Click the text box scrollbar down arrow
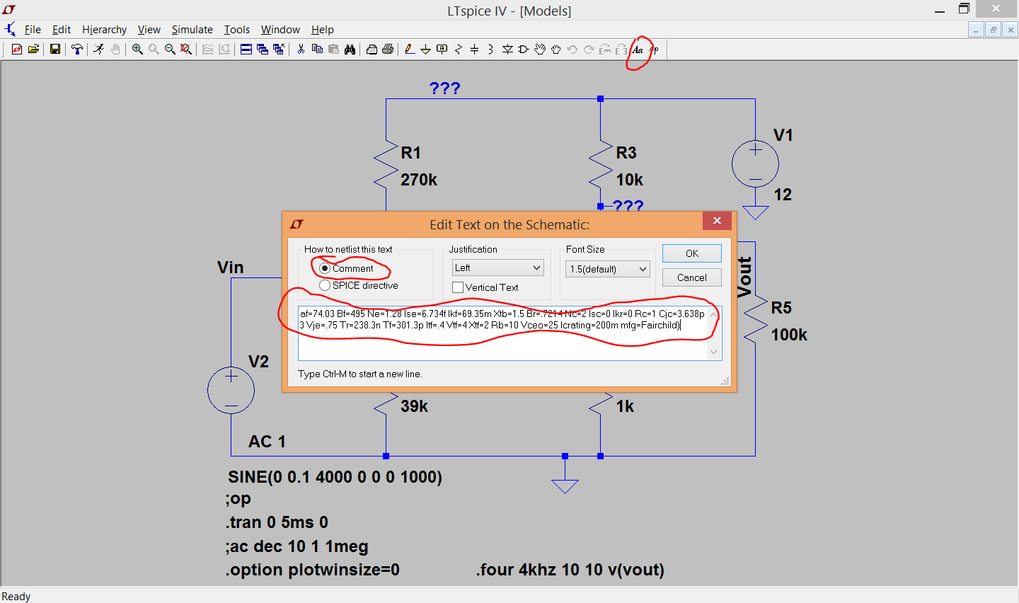 (x=713, y=352)
